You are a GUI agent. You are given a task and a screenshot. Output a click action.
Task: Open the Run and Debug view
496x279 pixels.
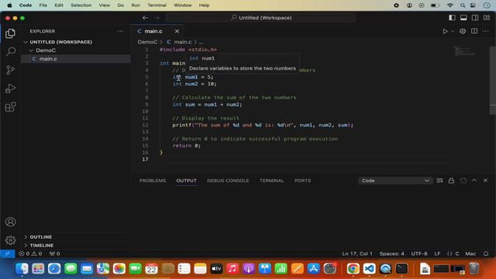click(x=10, y=88)
